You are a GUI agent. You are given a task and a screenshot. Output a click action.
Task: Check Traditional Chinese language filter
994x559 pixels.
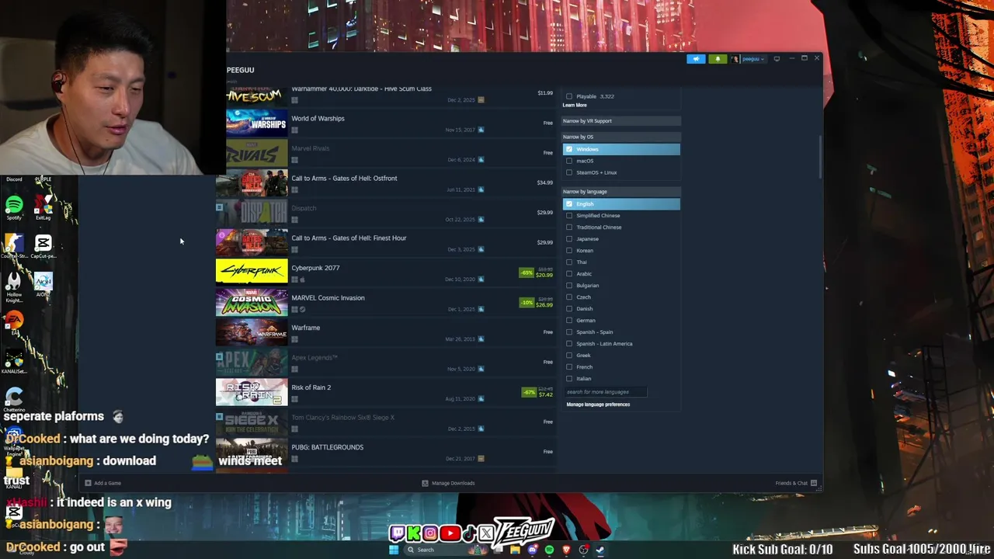click(569, 227)
